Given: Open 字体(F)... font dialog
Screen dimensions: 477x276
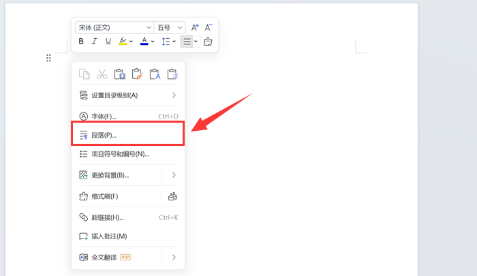Looking at the screenshot, I should click(x=128, y=117).
